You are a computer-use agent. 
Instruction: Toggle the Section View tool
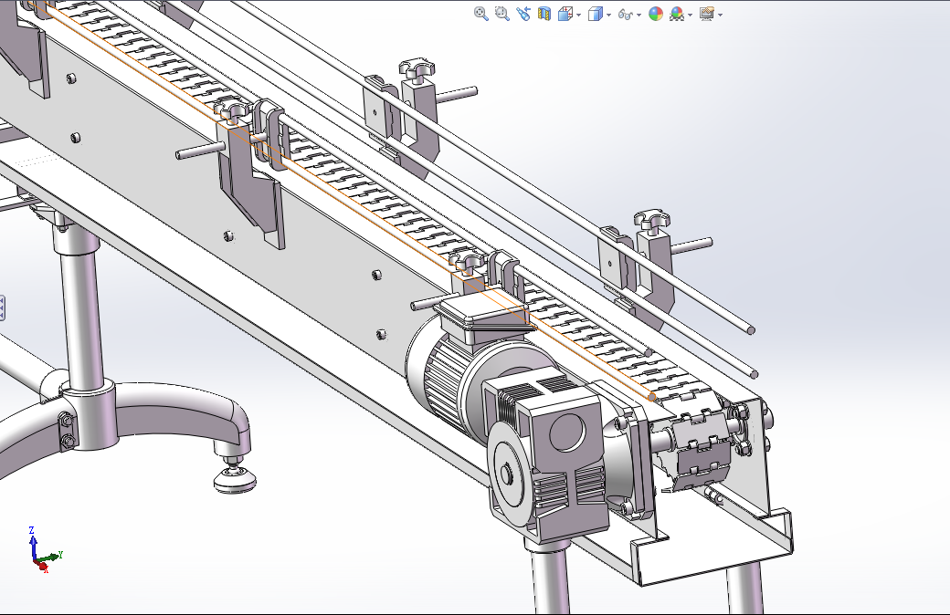click(x=544, y=14)
